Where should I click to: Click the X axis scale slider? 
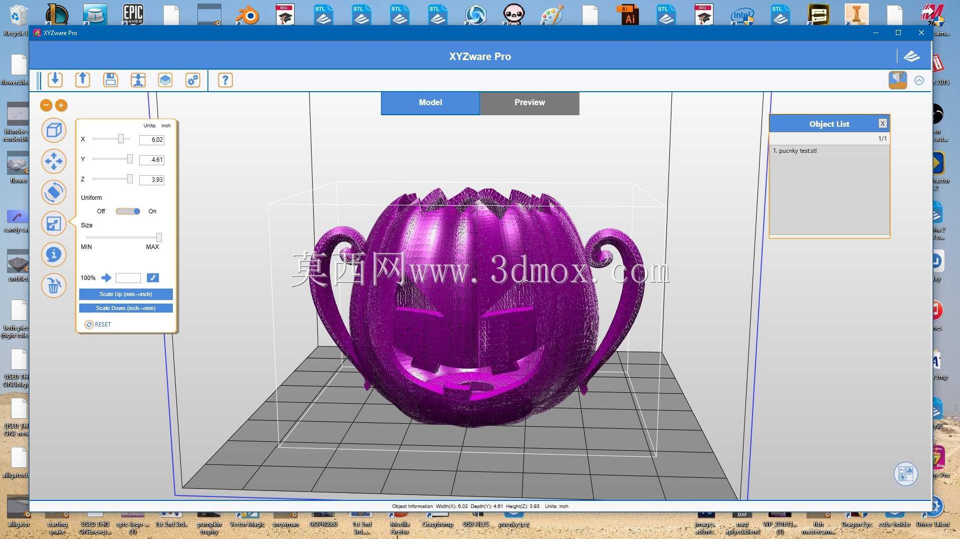click(111, 139)
